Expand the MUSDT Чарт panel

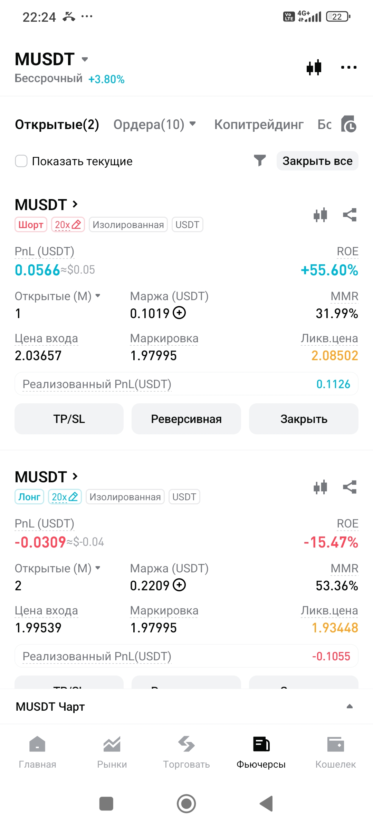pos(349,707)
